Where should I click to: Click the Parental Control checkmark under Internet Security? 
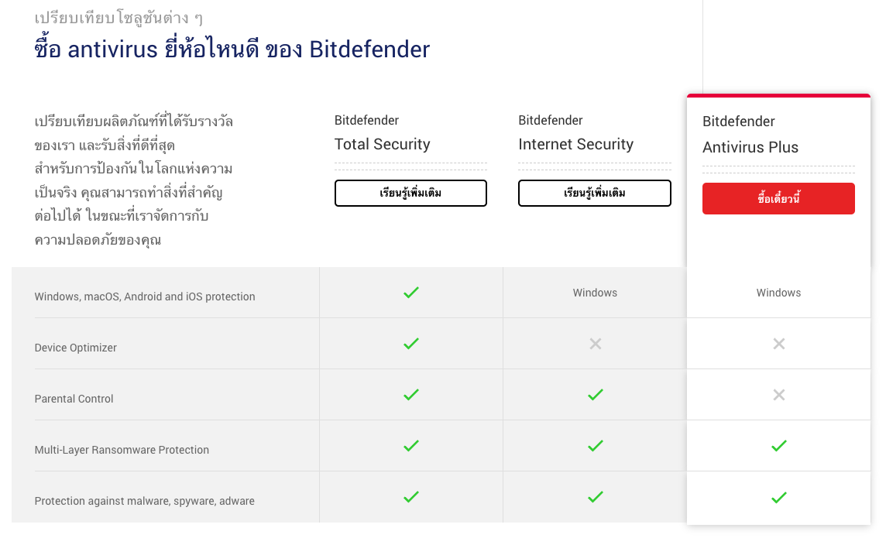click(595, 394)
